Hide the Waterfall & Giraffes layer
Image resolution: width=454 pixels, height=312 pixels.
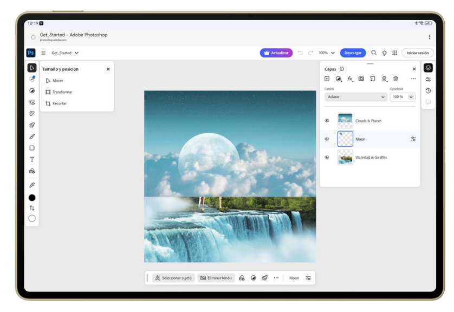[327, 158]
